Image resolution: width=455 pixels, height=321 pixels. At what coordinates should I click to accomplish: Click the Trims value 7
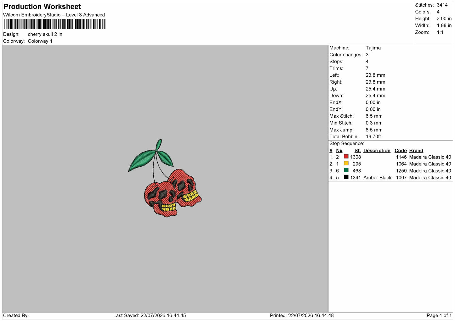(x=367, y=69)
